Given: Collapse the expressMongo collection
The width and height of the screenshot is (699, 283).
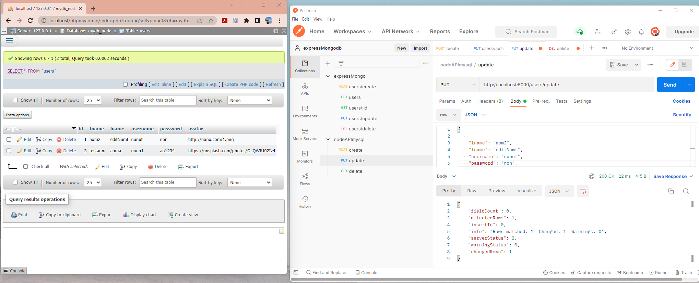Looking at the screenshot, I should [x=328, y=76].
